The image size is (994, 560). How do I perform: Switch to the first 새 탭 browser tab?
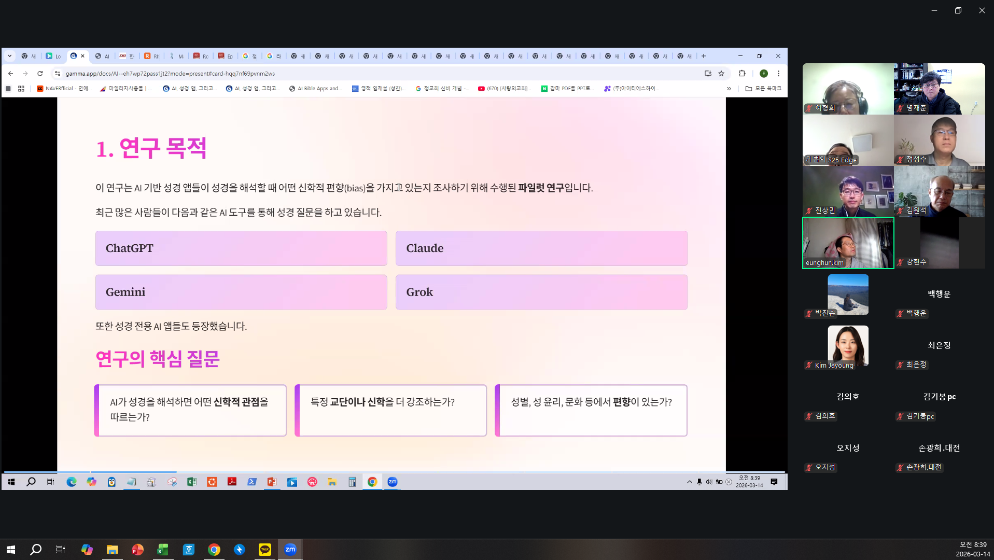pyautogui.click(x=29, y=55)
